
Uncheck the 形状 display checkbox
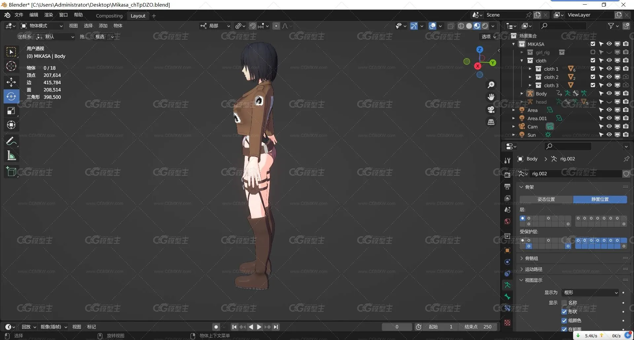pyautogui.click(x=564, y=312)
